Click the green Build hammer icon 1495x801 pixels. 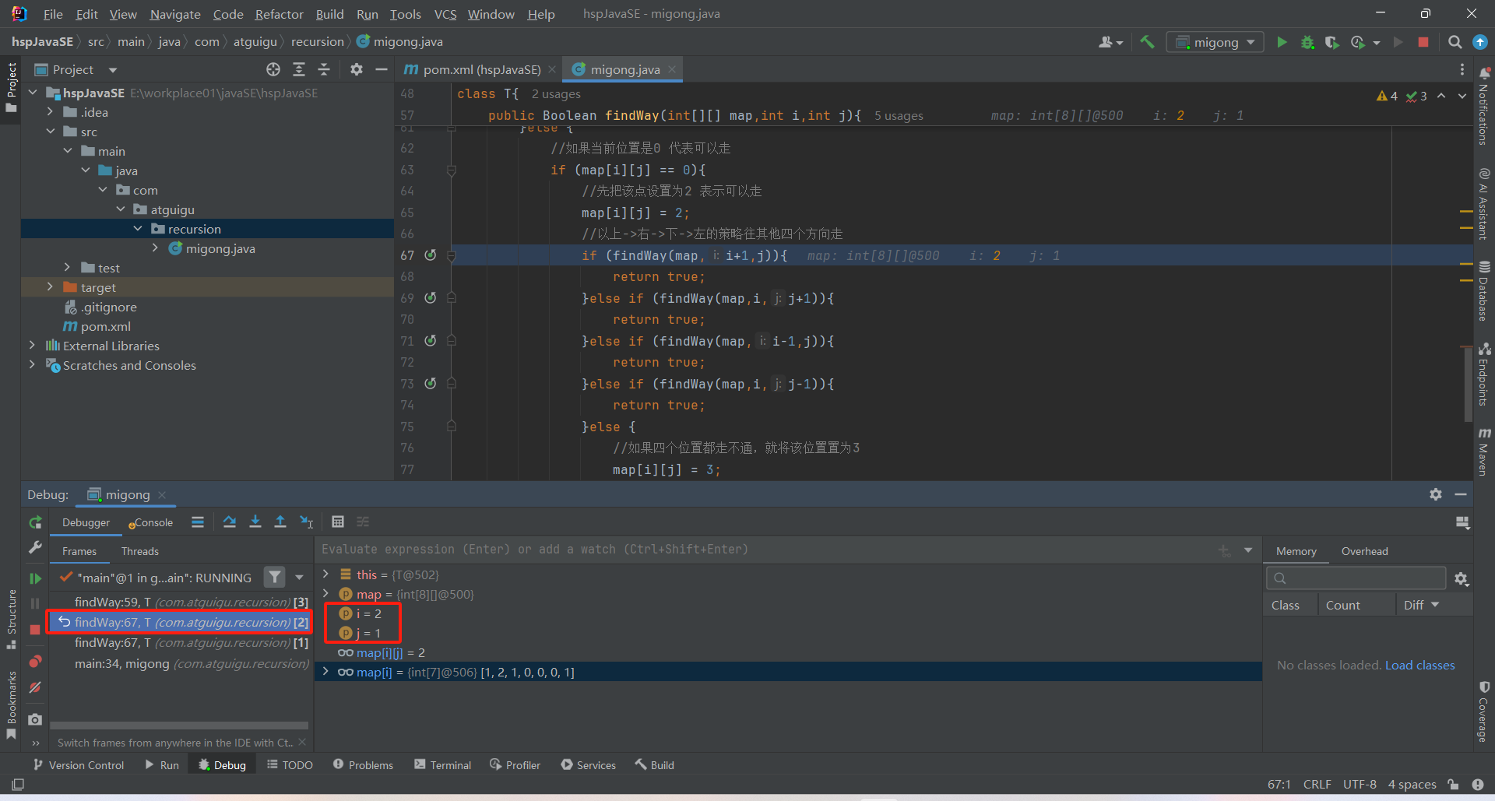coord(1147,42)
